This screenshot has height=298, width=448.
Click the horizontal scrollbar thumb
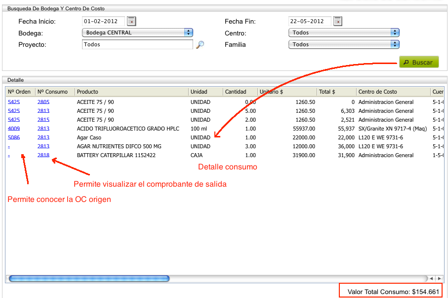[x=89, y=278]
